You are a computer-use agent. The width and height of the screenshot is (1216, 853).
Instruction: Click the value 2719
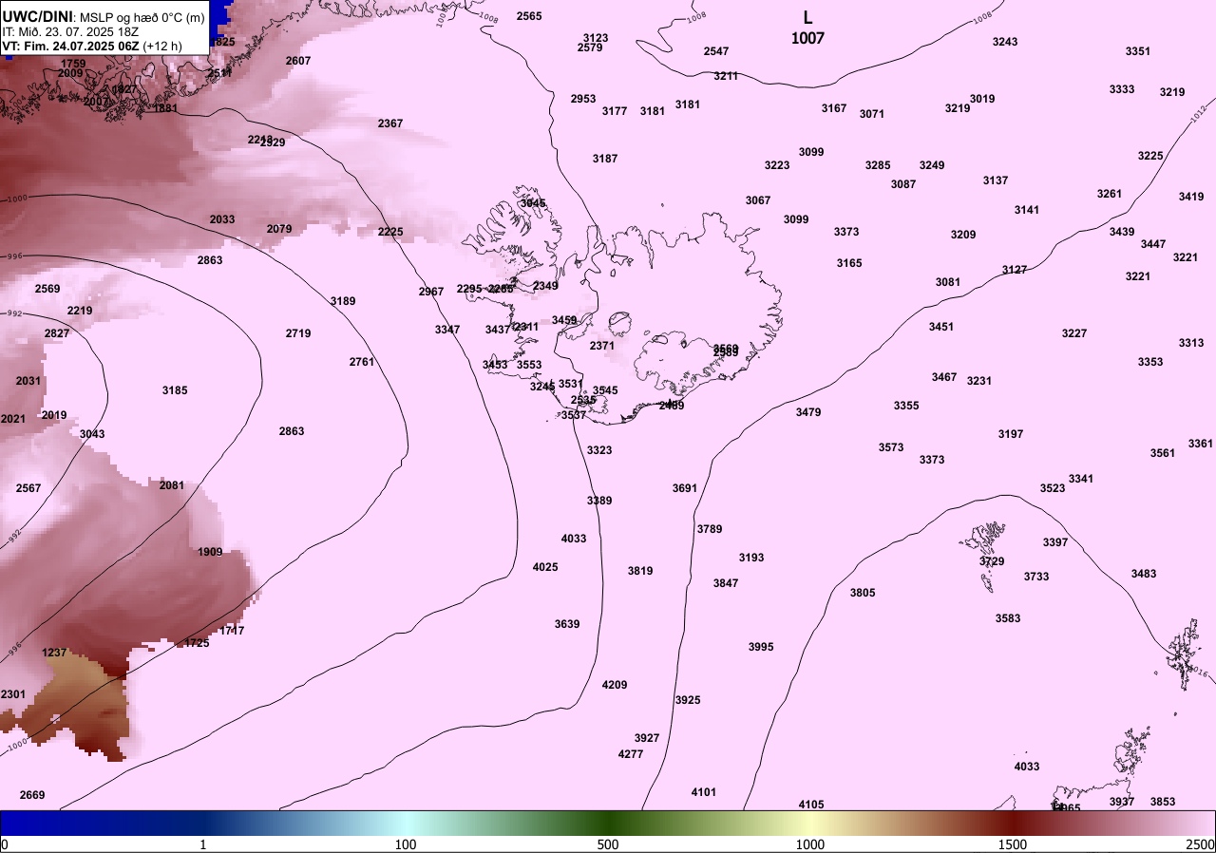298,333
